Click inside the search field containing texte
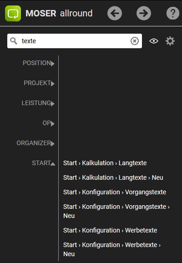Image resolution: width=182 pixels, height=263 pixels. [x=75, y=41]
